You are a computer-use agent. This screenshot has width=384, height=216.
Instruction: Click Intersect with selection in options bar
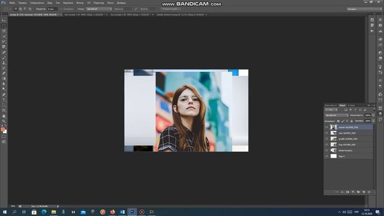point(30,9)
